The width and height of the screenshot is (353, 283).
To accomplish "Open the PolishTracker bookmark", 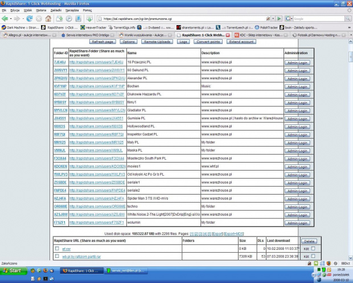I will click(266, 27).
